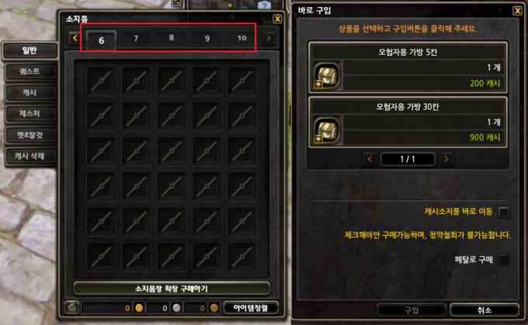Close the 바로 구입 purchase window
Image resolution: width=528 pixels, height=325 pixels.
[x=517, y=11]
